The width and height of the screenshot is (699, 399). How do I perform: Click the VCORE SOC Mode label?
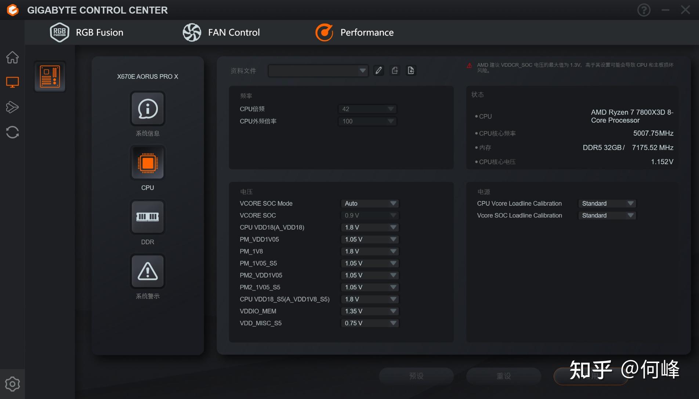[266, 204]
